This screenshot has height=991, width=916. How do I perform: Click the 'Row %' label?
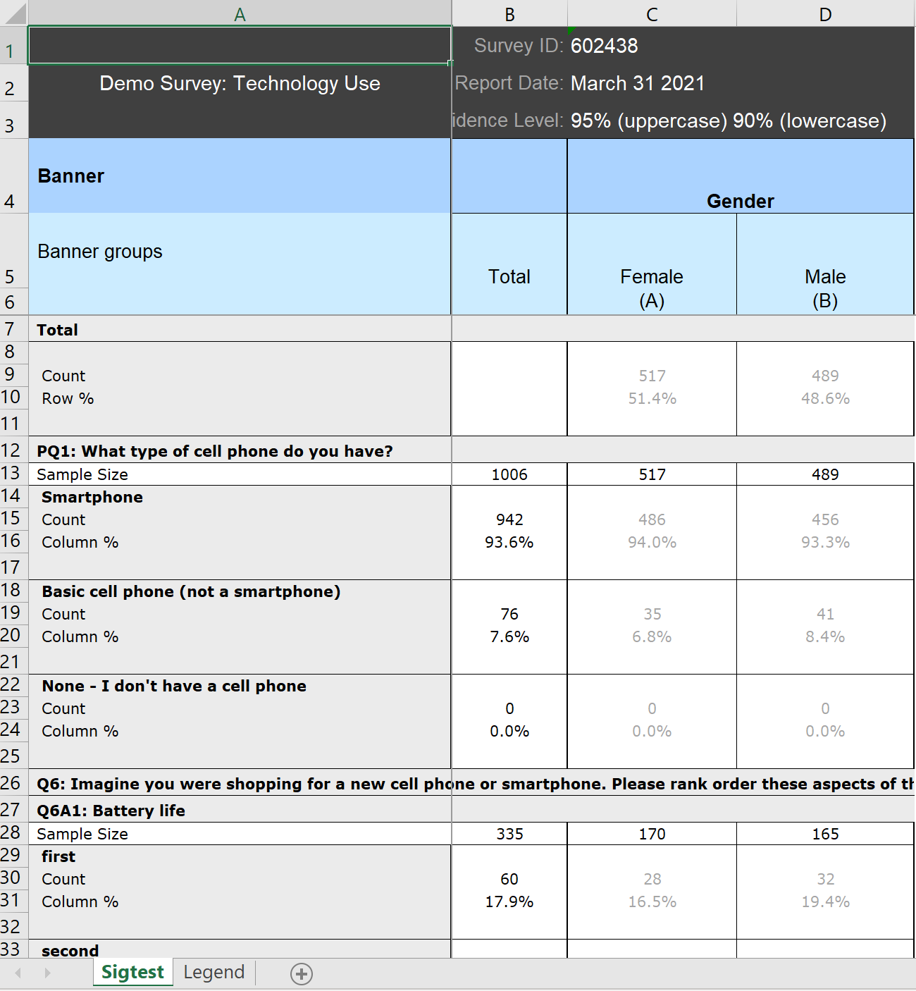[x=68, y=398]
